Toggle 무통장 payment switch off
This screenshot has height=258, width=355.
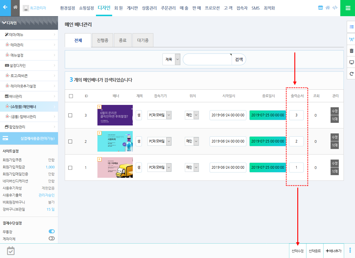pyautogui.click(x=52, y=231)
